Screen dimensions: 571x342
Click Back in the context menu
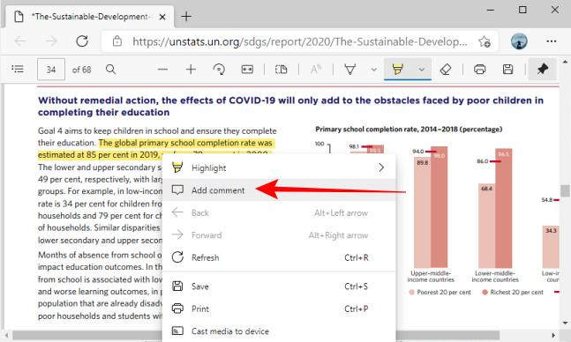point(279,212)
